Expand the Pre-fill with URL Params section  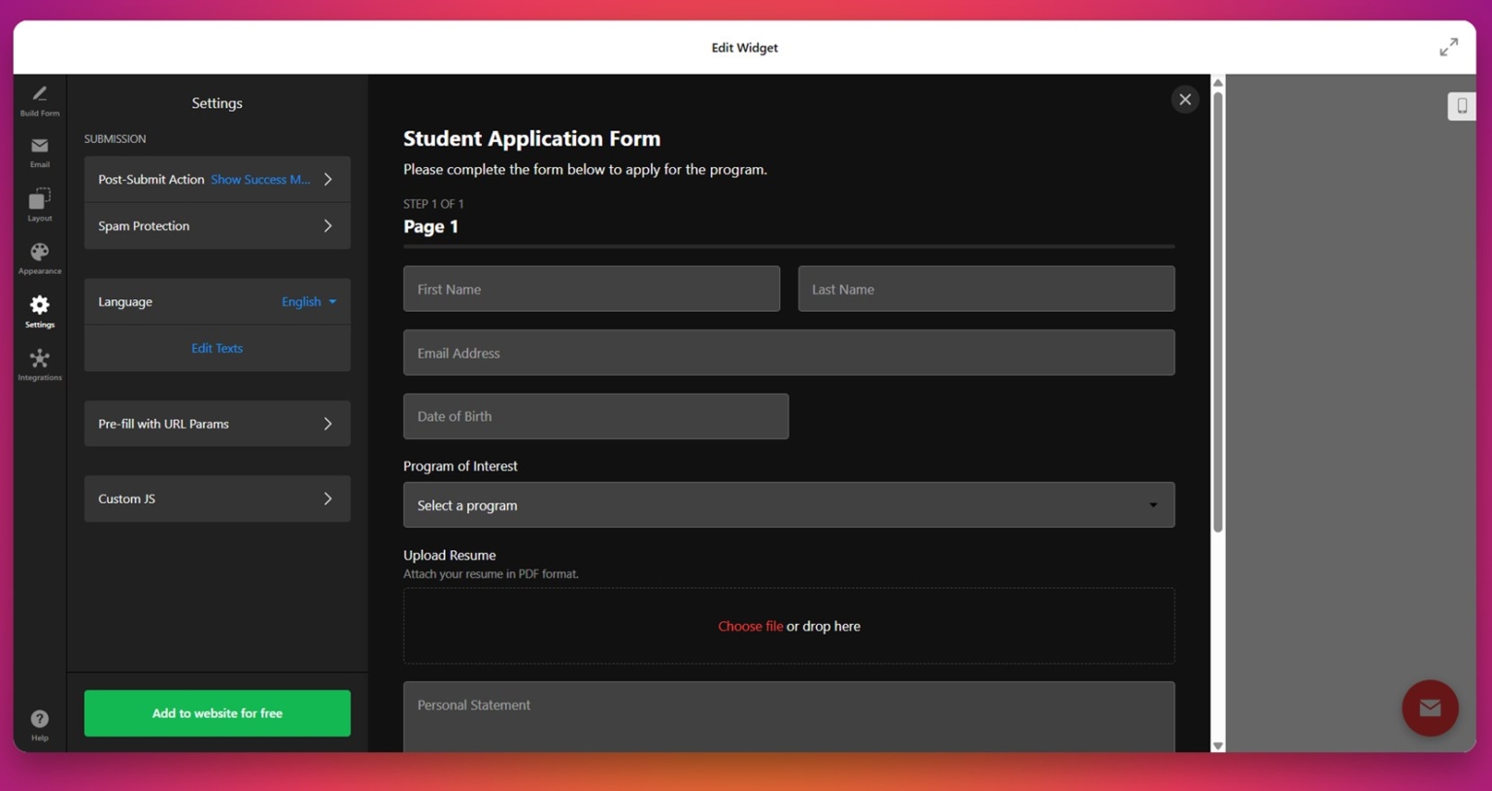(217, 424)
